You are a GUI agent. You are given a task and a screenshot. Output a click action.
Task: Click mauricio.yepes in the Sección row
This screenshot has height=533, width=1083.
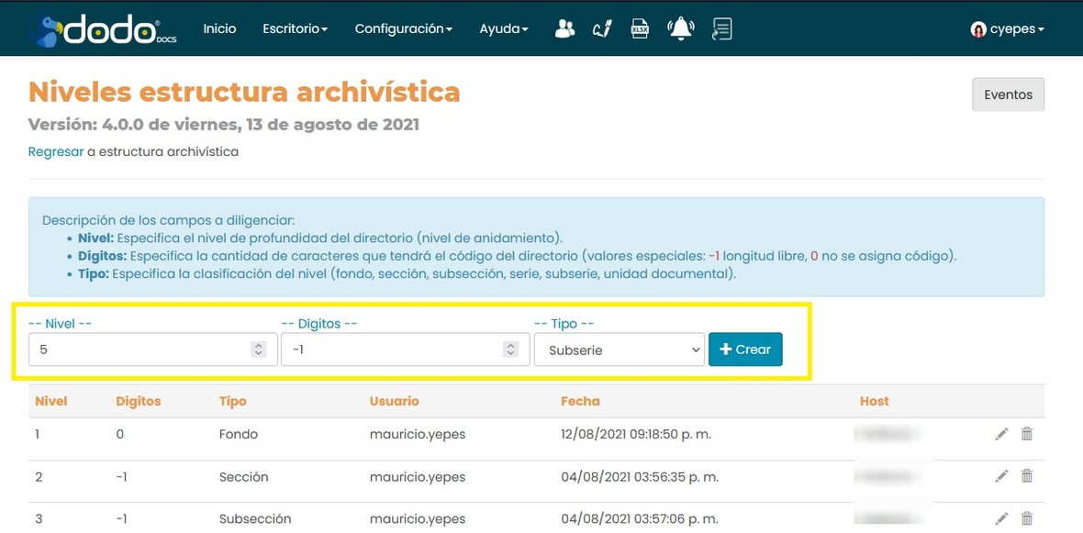click(x=418, y=477)
